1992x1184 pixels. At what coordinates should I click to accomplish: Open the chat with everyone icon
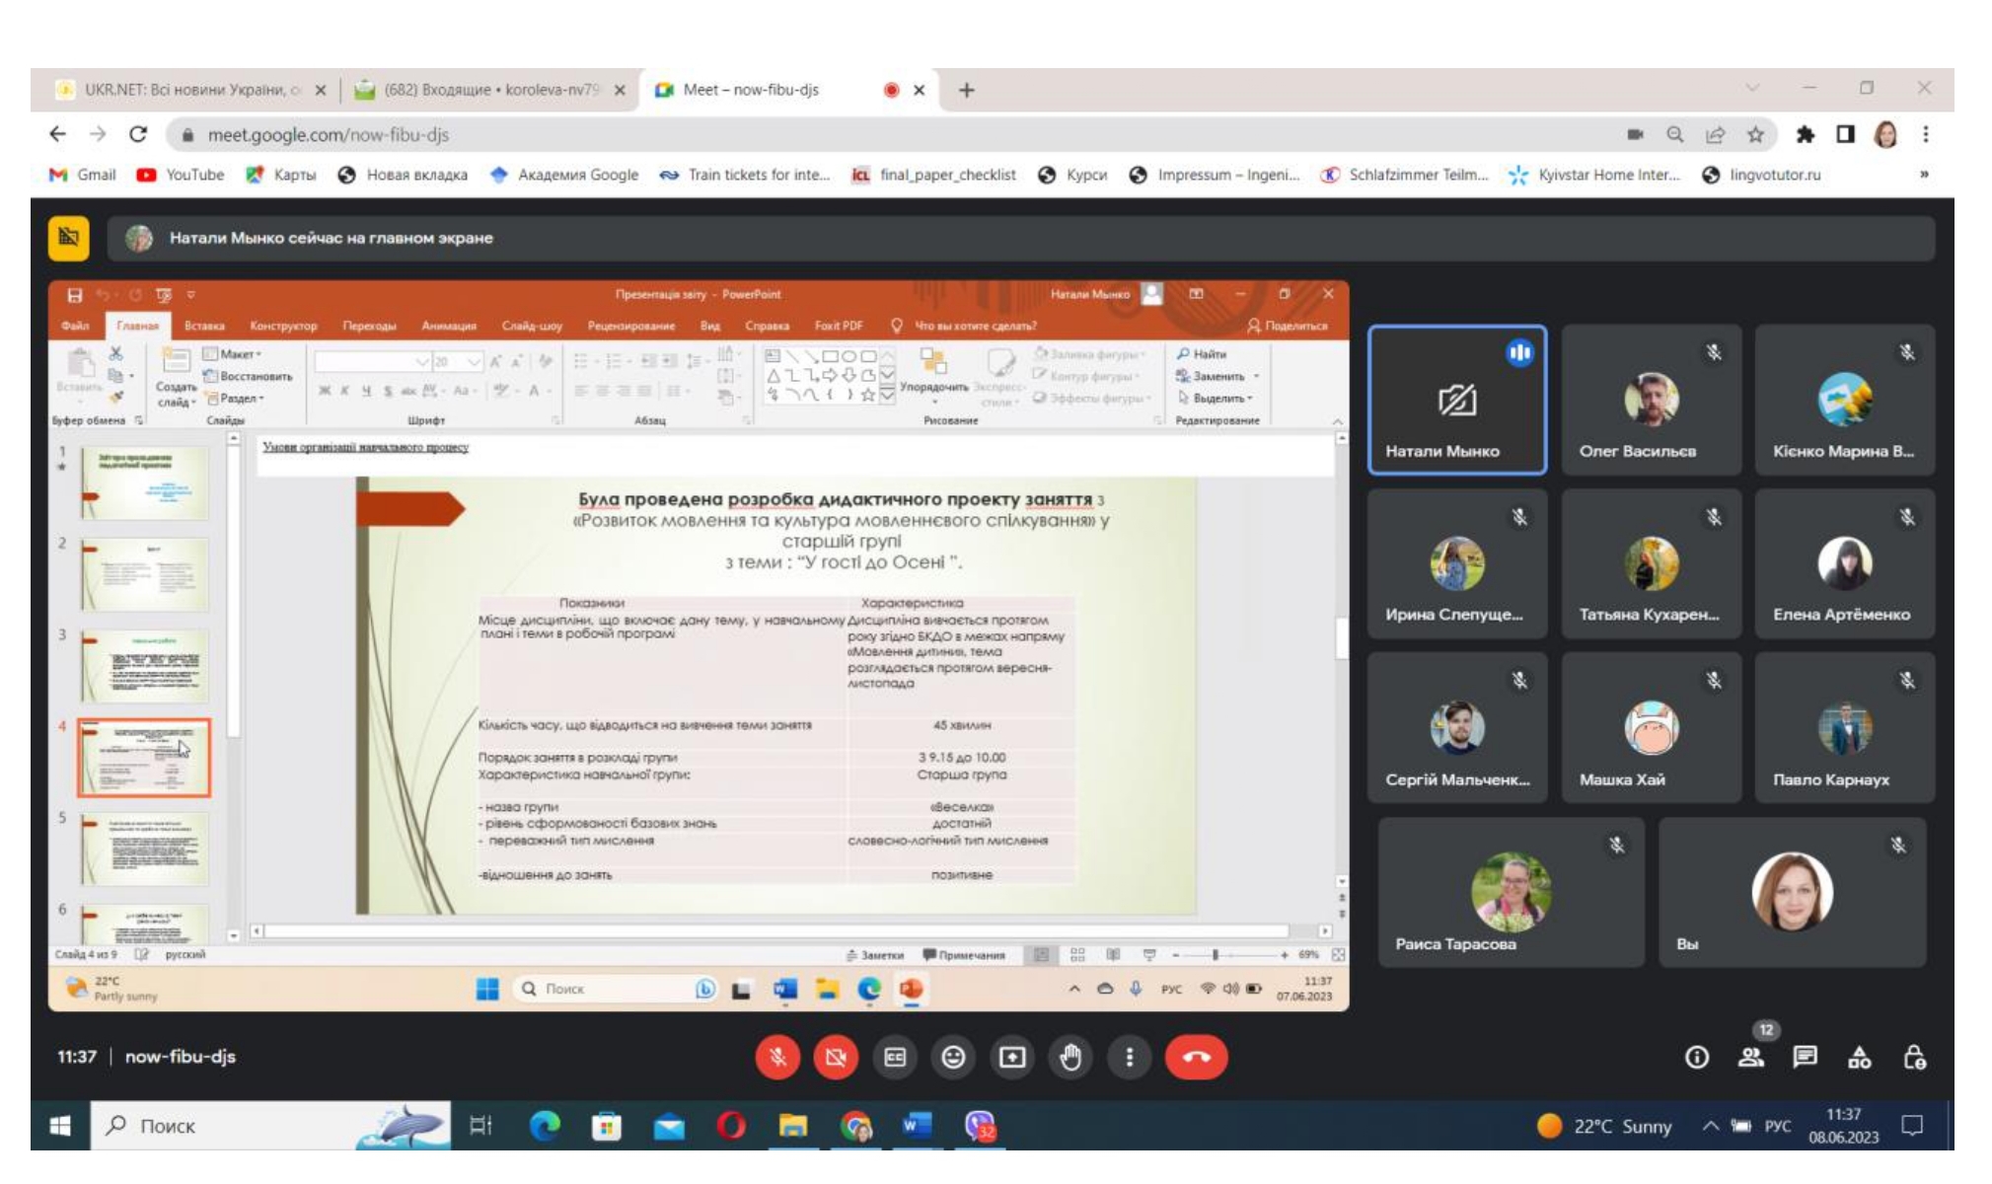pyautogui.click(x=1805, y=1058)
